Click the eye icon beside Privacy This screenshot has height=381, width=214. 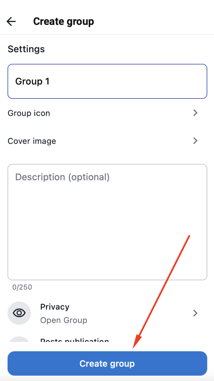click(x=19, y=313)
